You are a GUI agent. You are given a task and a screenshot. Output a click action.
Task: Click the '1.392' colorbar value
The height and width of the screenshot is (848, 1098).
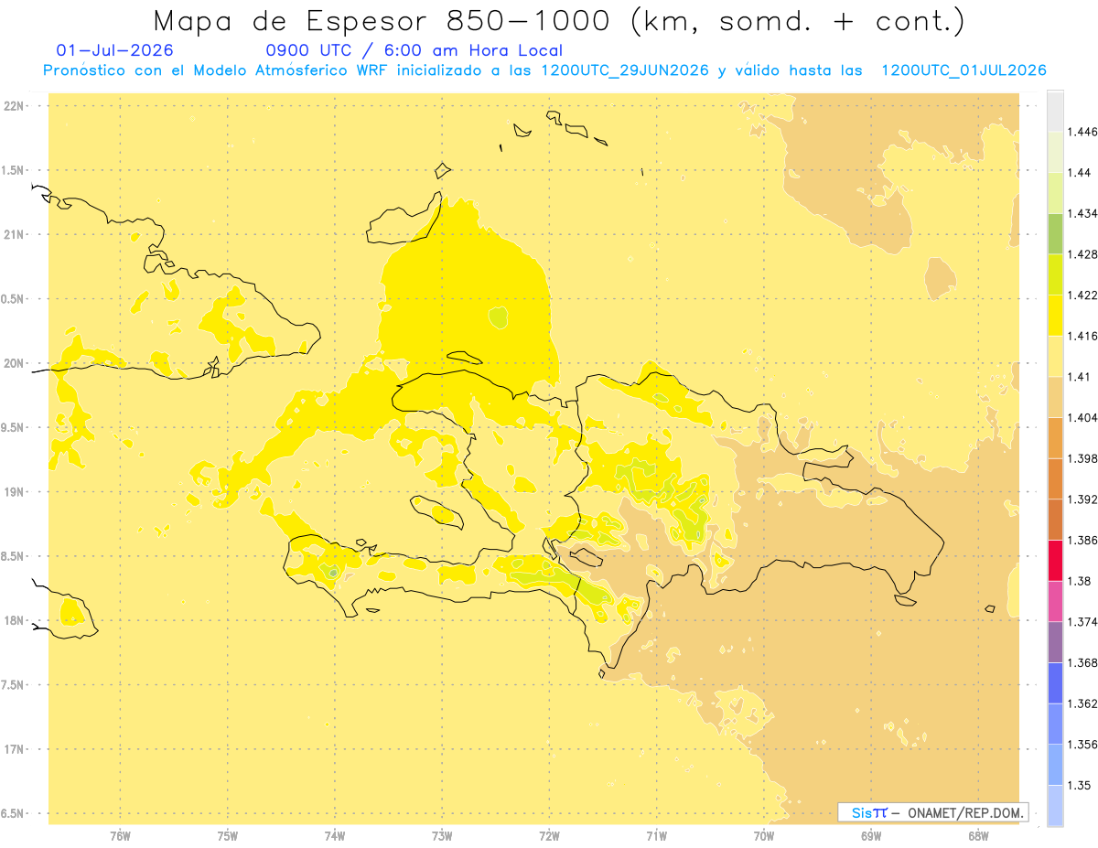[x=1082, y=499]
